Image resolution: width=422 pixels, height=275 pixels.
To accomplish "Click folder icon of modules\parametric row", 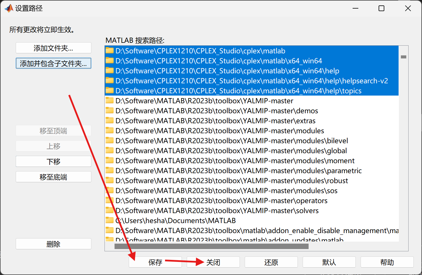I will (x=110, y=171).
